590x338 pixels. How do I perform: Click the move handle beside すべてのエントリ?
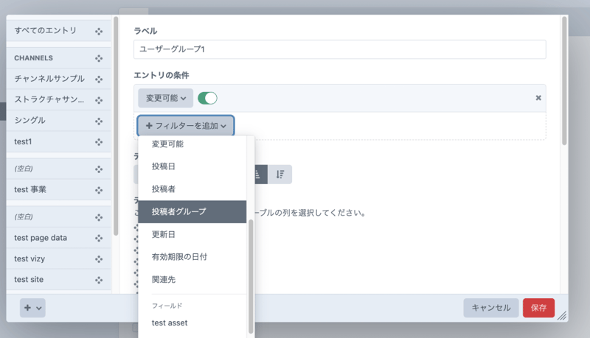click(x=99, y=30)
